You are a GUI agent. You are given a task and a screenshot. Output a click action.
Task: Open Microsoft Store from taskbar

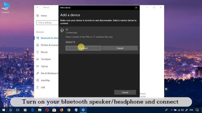click(54, 110)
